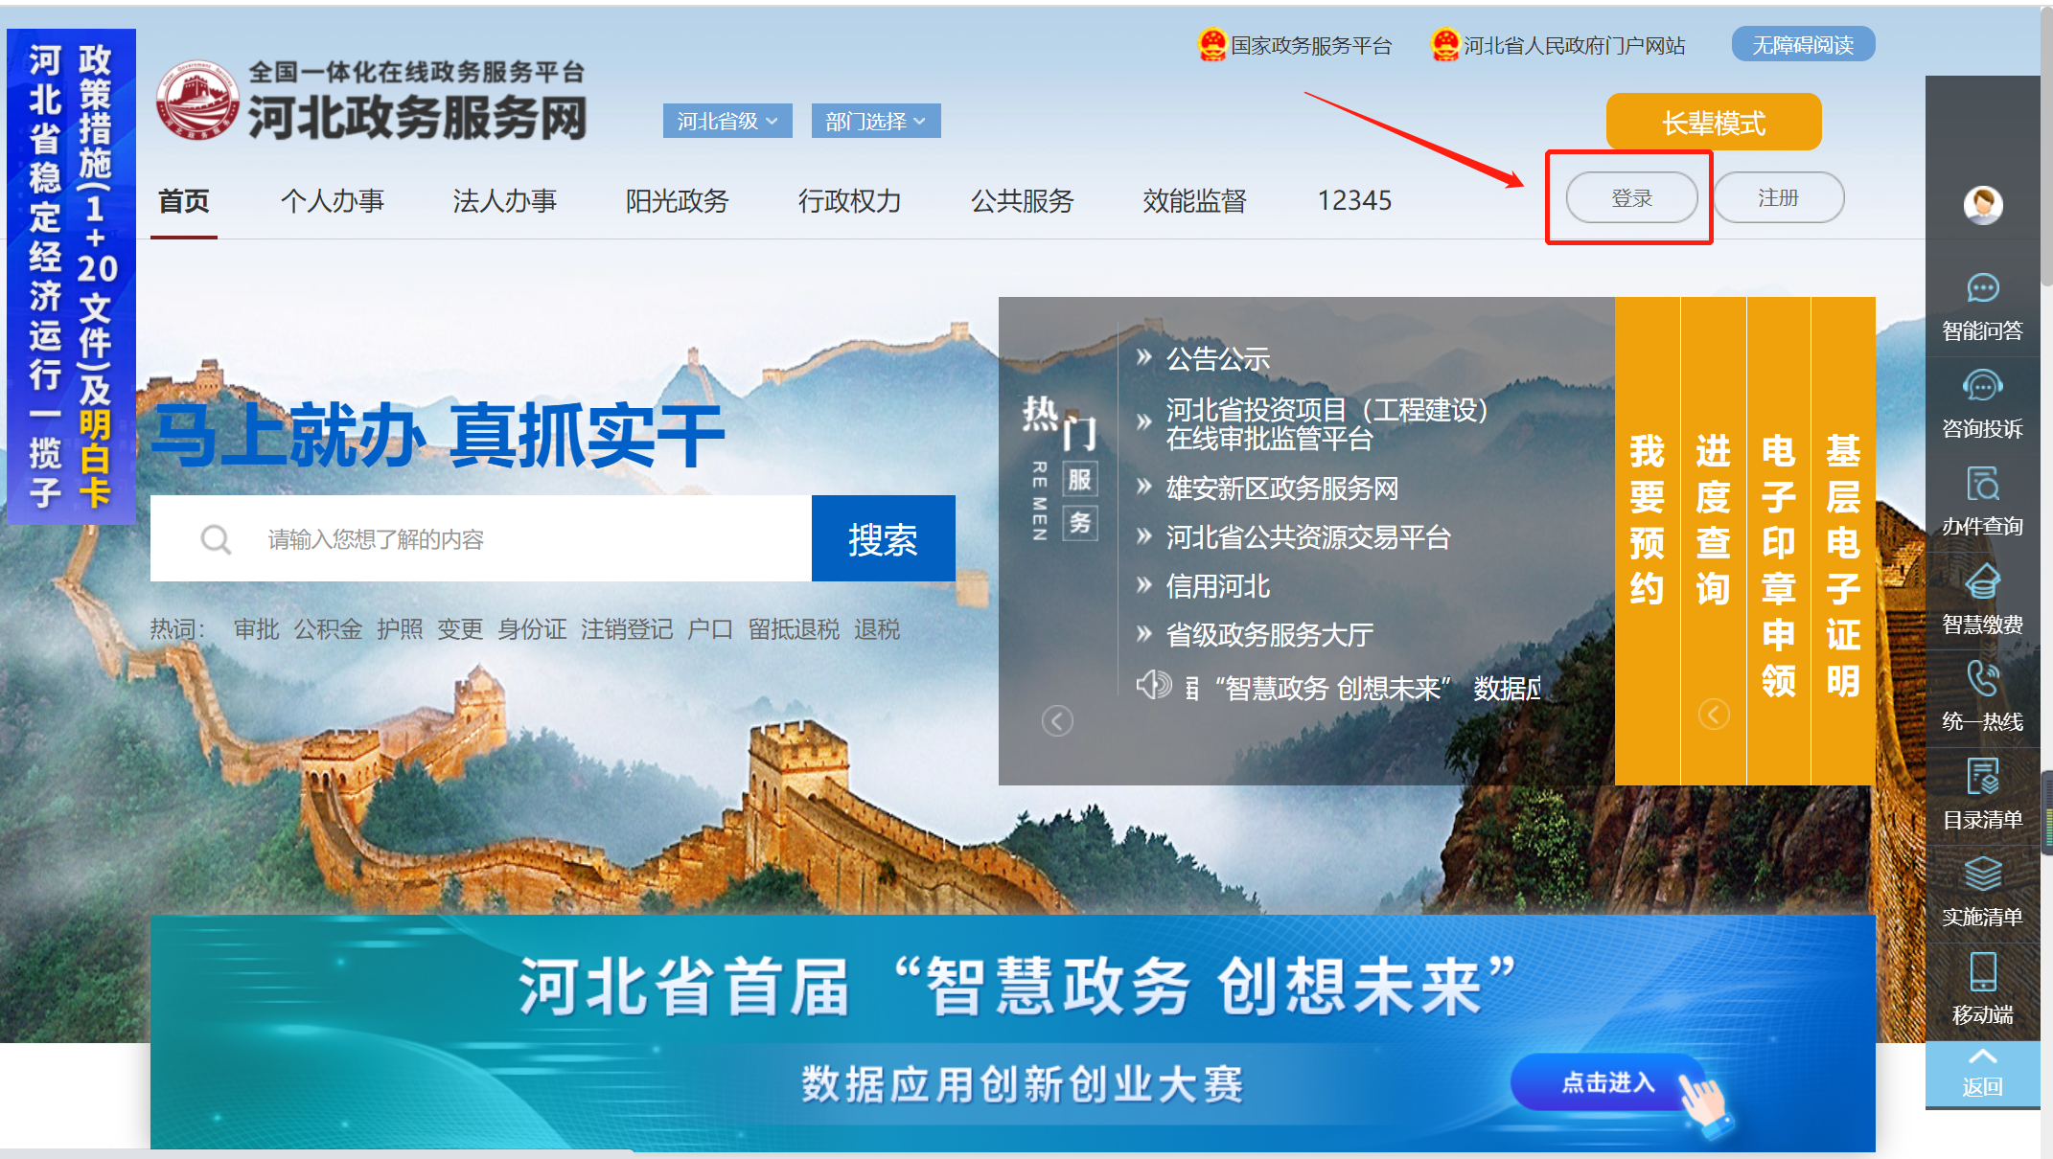Switch to the 个人办事 tab
The height and width of the screenshot is (1159, 2053).
pos(332,200)
